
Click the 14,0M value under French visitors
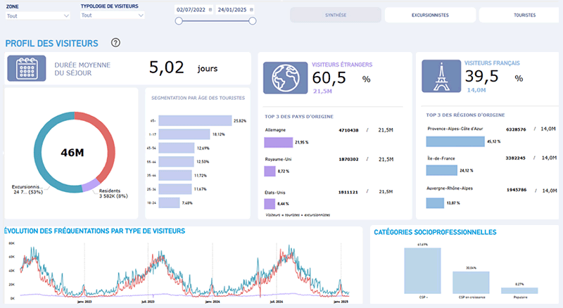[476, 90]
